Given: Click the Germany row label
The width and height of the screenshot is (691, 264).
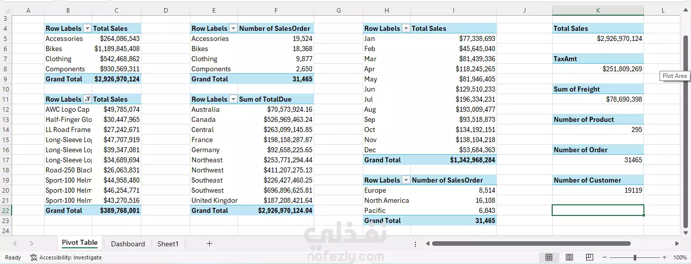Looking at the screenshot, I should pyautogui.click(x=206, y=150).
